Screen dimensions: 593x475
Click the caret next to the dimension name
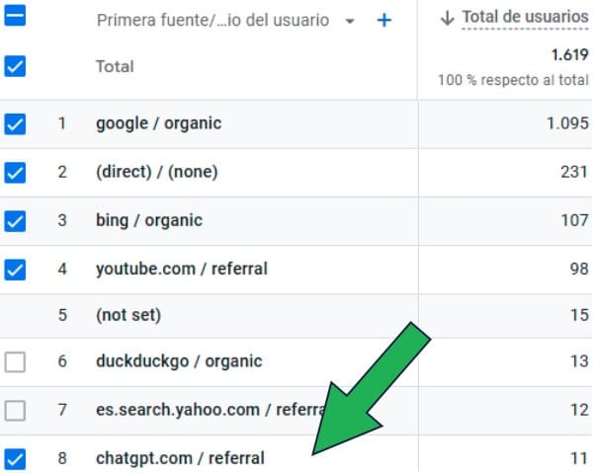(349, 22)
